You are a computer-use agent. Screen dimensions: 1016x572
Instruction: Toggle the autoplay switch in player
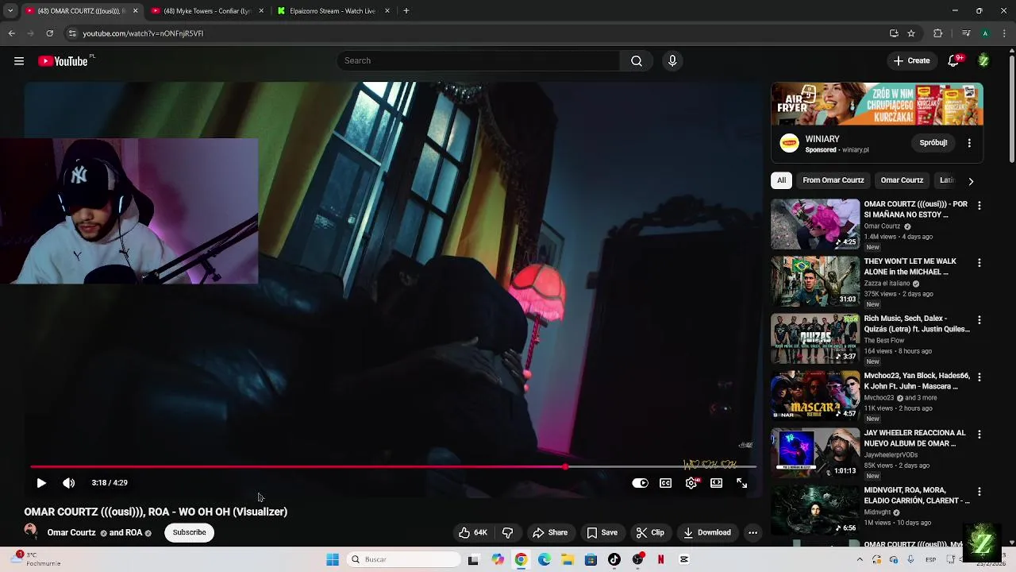[x=640, y=483]
